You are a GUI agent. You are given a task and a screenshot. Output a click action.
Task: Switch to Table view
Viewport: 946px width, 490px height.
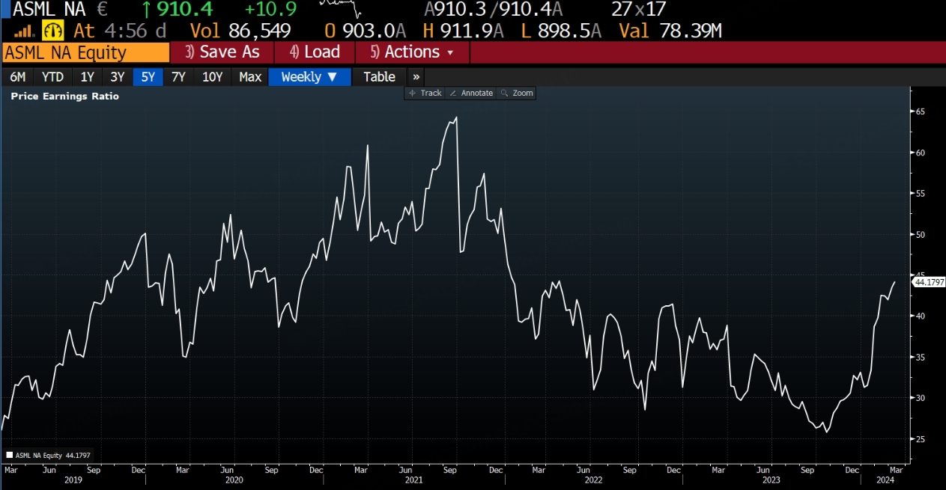pyautogui.click(x=379, y=76)
